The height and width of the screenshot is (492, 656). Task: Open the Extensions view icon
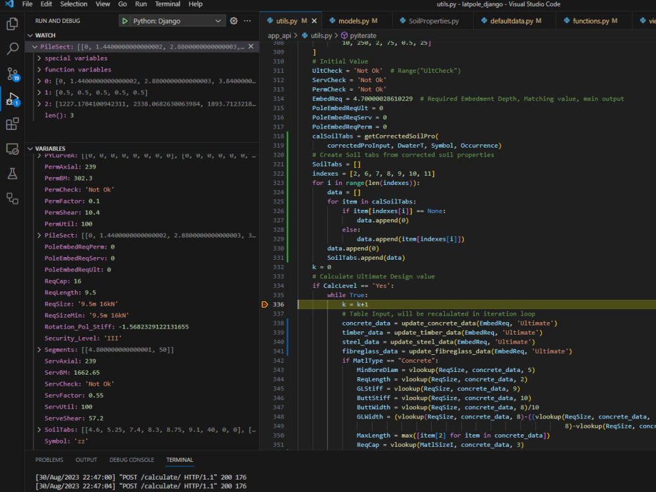(10, 124)
